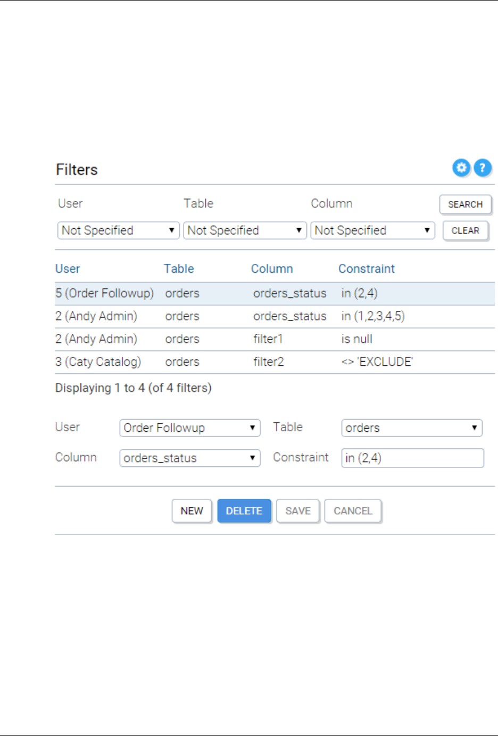Select Andy Admin's orders_status filter row
Viewport: 498px width, 736px height.
tap(213, 316)
